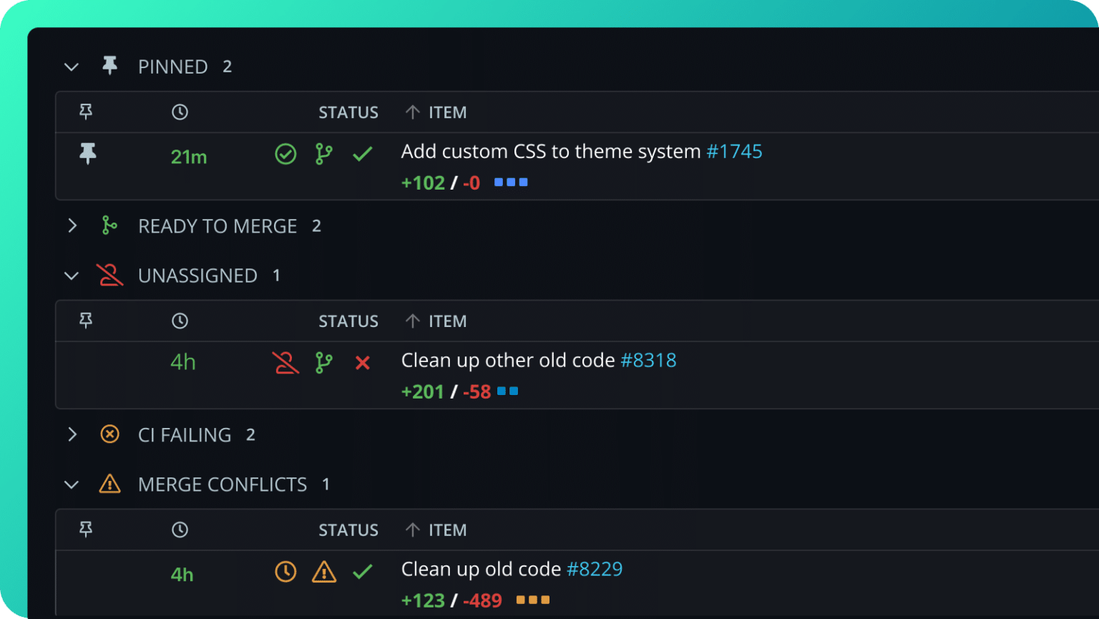This screenshot has height=619, width=1099.
Task: Click the orange clock icon on Clean up old code
Action: tap(285, 572)
